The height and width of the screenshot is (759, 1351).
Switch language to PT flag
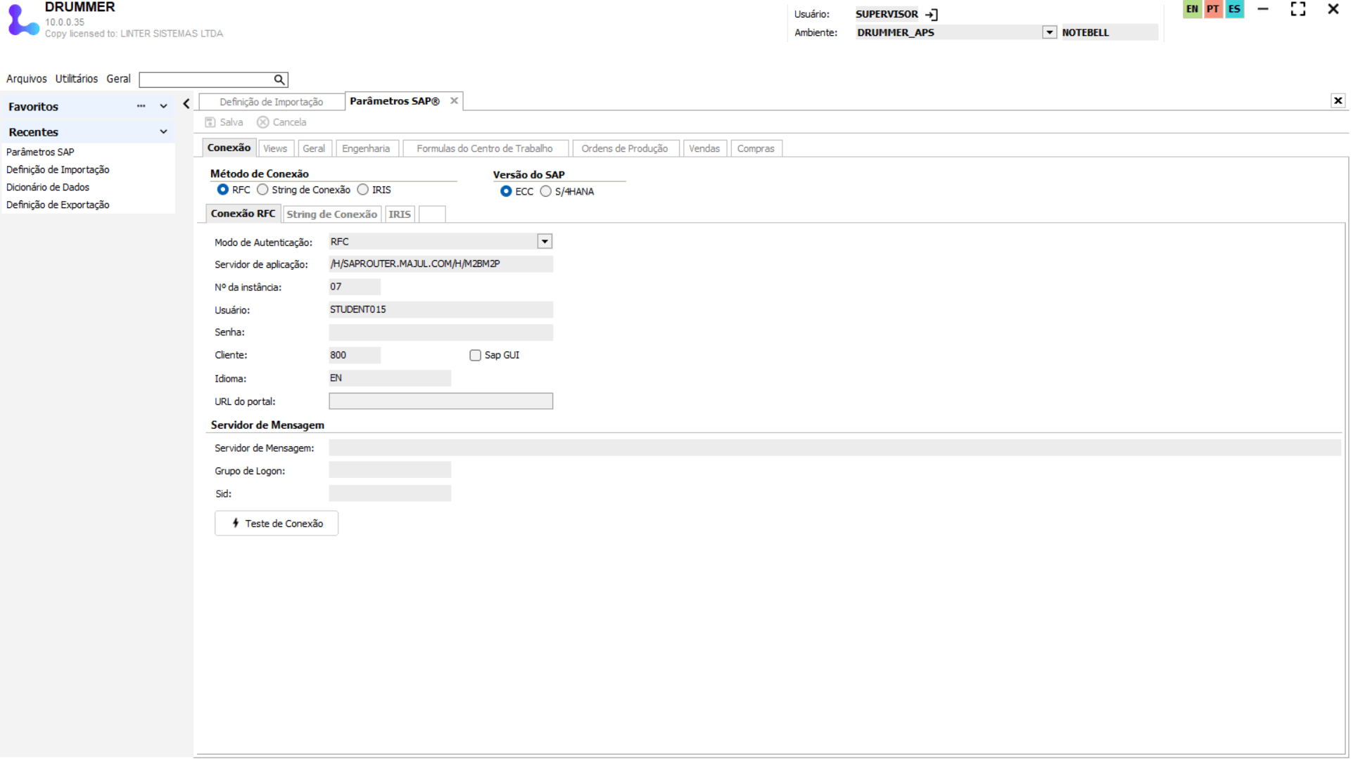(x=1213, y=9)
